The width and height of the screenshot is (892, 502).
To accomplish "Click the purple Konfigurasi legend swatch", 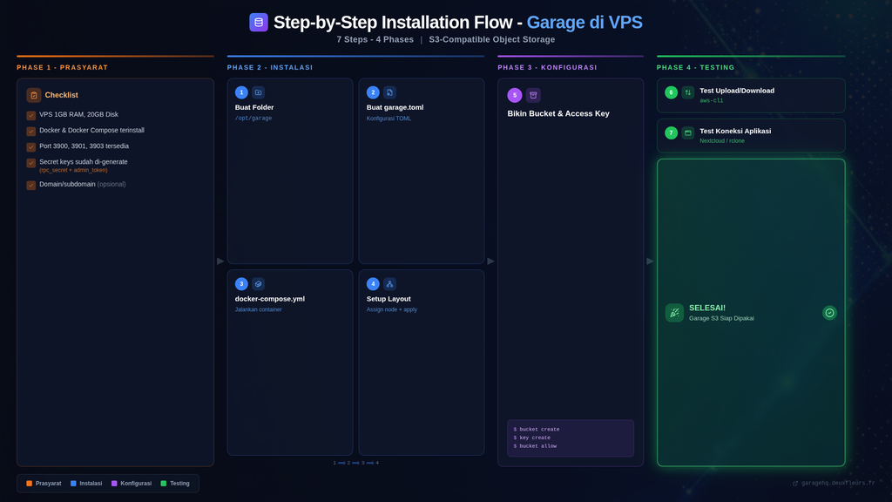I will [x=114, y=483].
